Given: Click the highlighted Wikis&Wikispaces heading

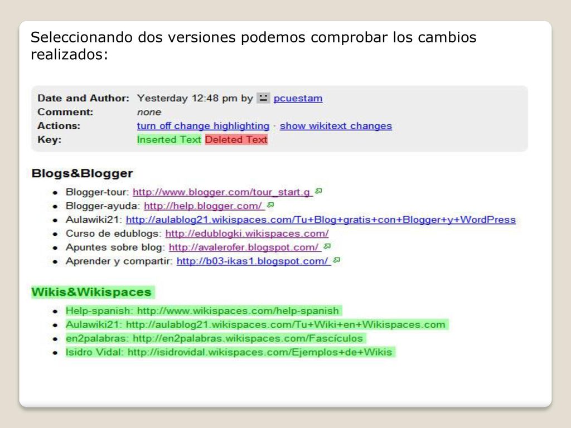Looking at the screenshot, I should pyautogui.click(x=93, y=292).
